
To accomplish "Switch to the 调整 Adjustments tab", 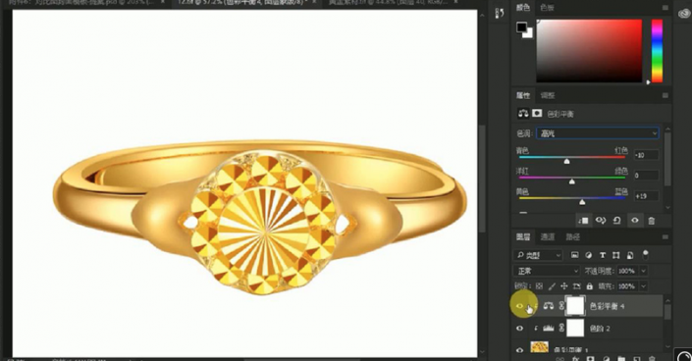I will (x=548, y=95).
